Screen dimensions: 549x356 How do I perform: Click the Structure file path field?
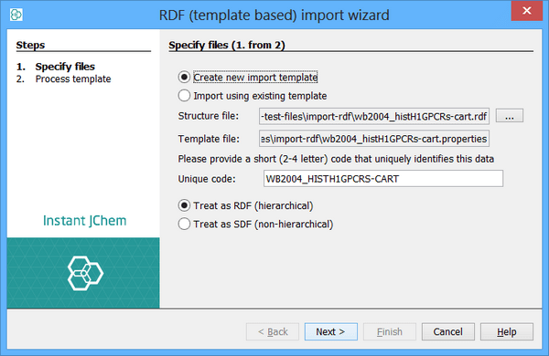pyautogui.click(x=374, y=116)
